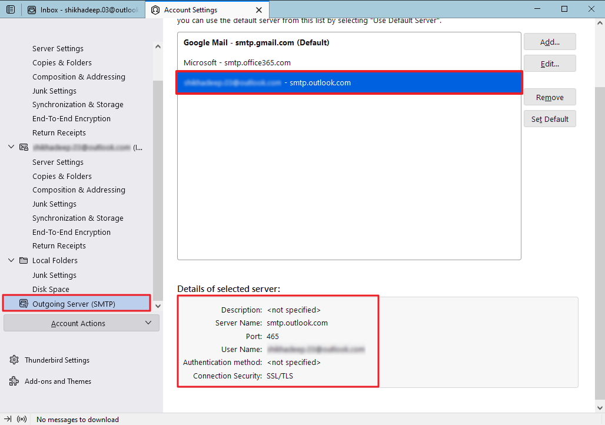The height and width of the screenshot is (425, 605).
Task: Collapse the outlook account tree chevron
Action: point(11,147)
